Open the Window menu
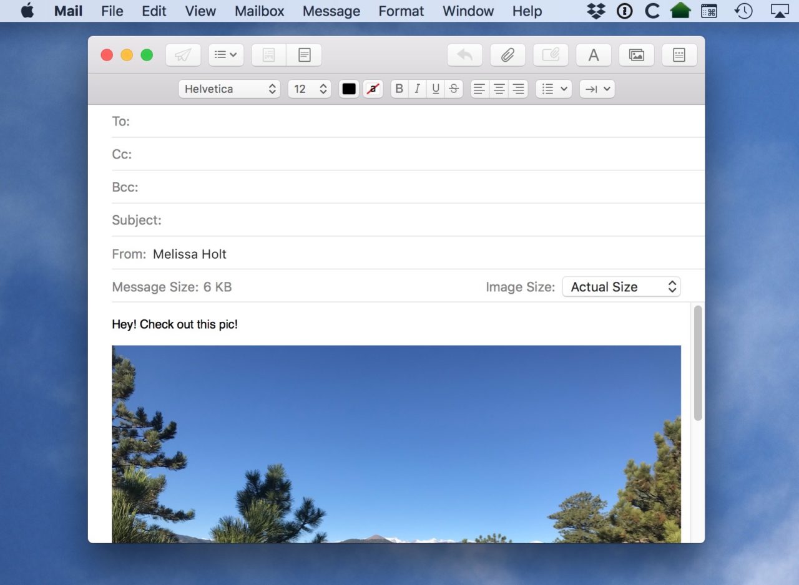799x585 pixels. point(468,11)
